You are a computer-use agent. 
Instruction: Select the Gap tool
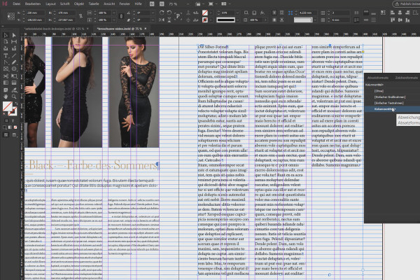pos(14,42)
